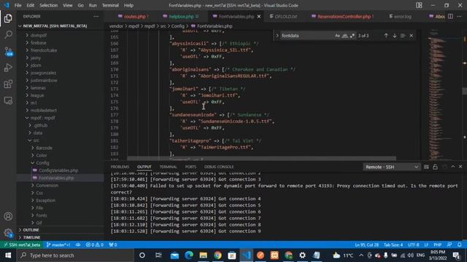Screen dimensions: 467x262
Task: Collapse the mpdf / mpdf folder
Action: (42, 118)
